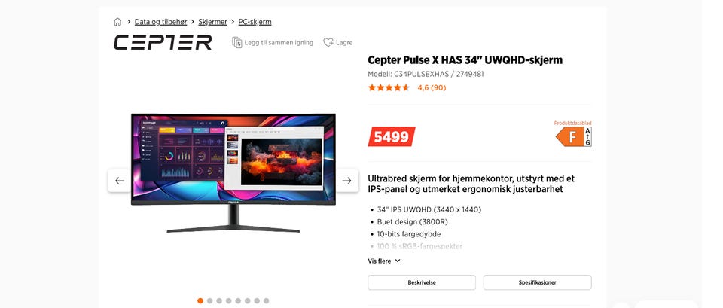Click the star rating icons
Image resolution: width=723 pixels, height=308 pixels.
pos(389,87)
